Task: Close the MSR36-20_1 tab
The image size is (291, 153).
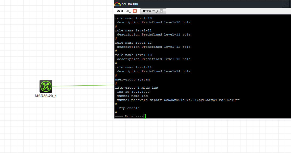Action: (x=135, y=11)
